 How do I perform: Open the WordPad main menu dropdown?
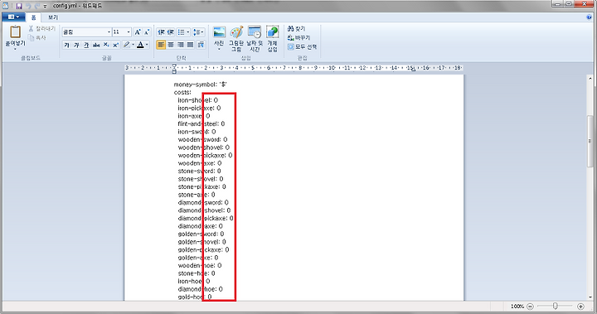click(14, 17)
